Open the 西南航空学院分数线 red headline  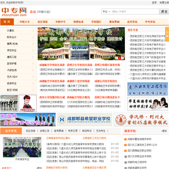78,97
